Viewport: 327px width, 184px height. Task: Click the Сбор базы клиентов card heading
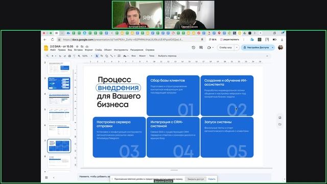click(x=168, y=81)
